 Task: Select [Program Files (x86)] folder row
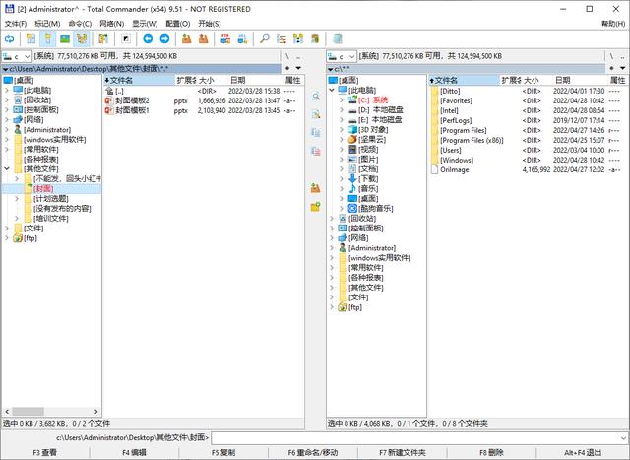pos(528,140)
